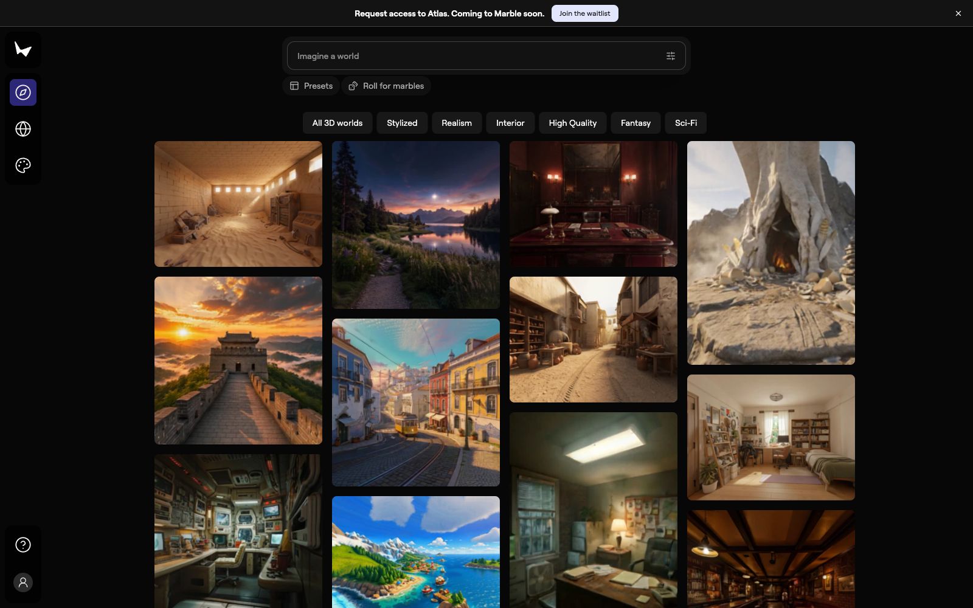Open the user profile icon
This screenshot has width=973, height=608.
point(23,582)
